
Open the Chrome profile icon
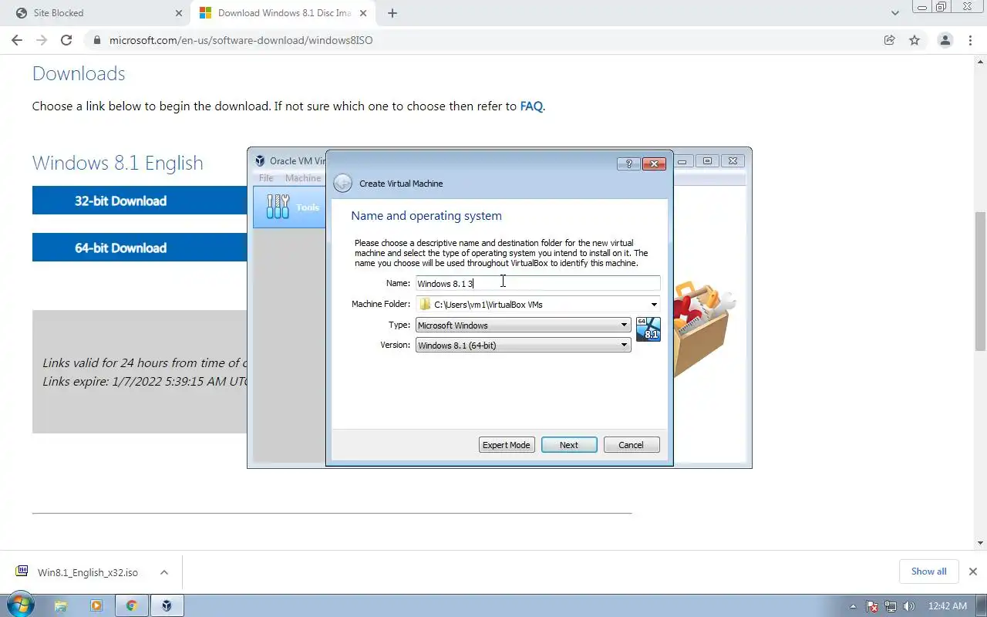point(945,40)
